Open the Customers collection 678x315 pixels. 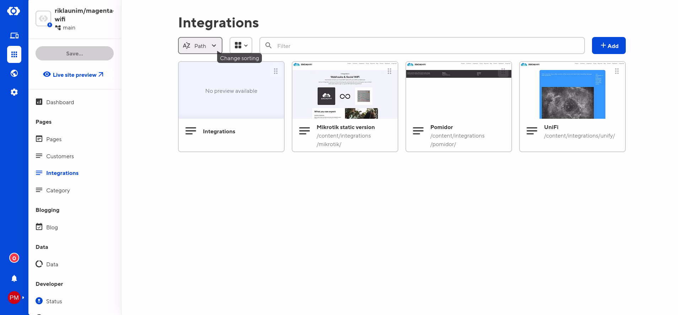coord(60,156)
